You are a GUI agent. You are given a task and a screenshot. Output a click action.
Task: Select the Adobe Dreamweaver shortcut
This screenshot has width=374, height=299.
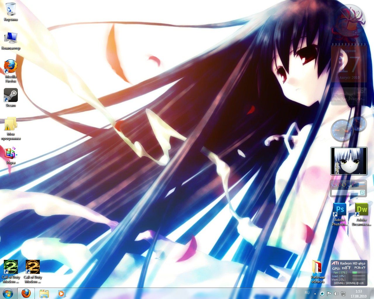362,214
